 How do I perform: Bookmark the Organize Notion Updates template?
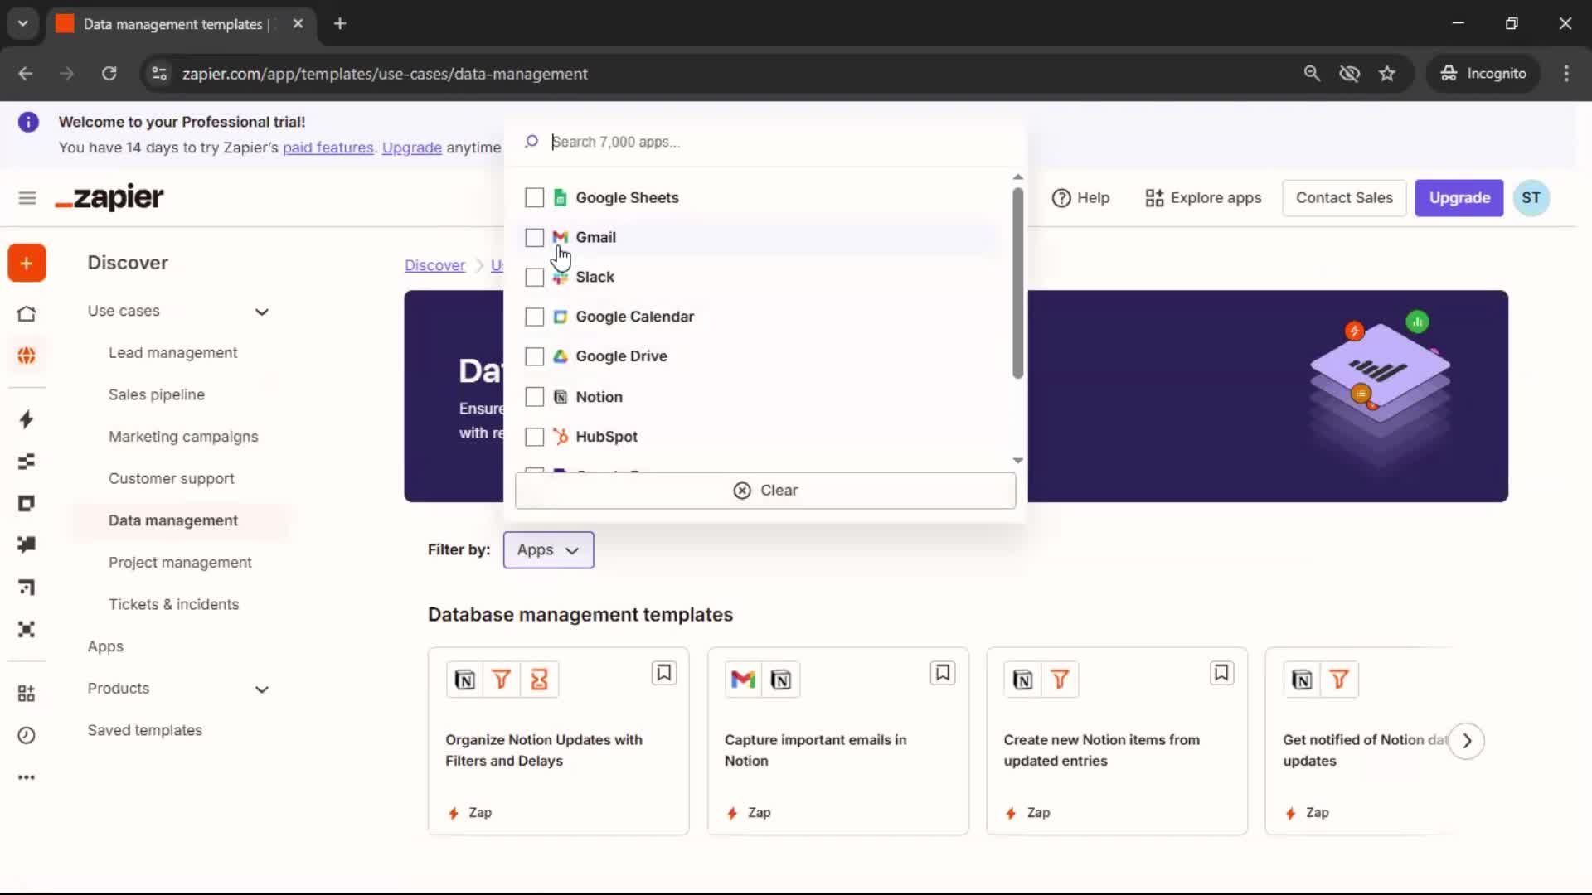pos(664,673)
